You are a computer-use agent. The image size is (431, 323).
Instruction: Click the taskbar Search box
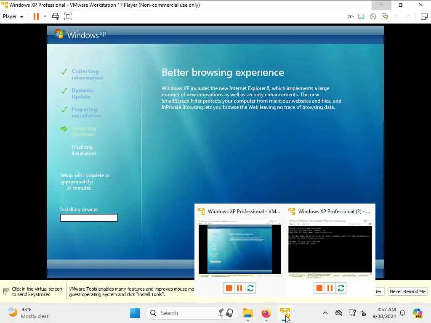pos(191,313)
